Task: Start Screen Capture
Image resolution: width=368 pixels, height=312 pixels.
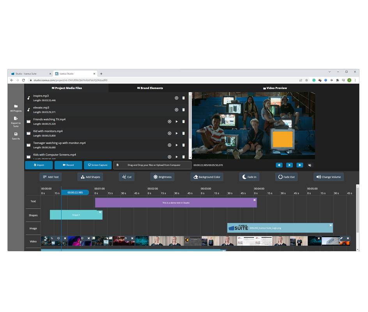Action: click(x=97, y=165)
